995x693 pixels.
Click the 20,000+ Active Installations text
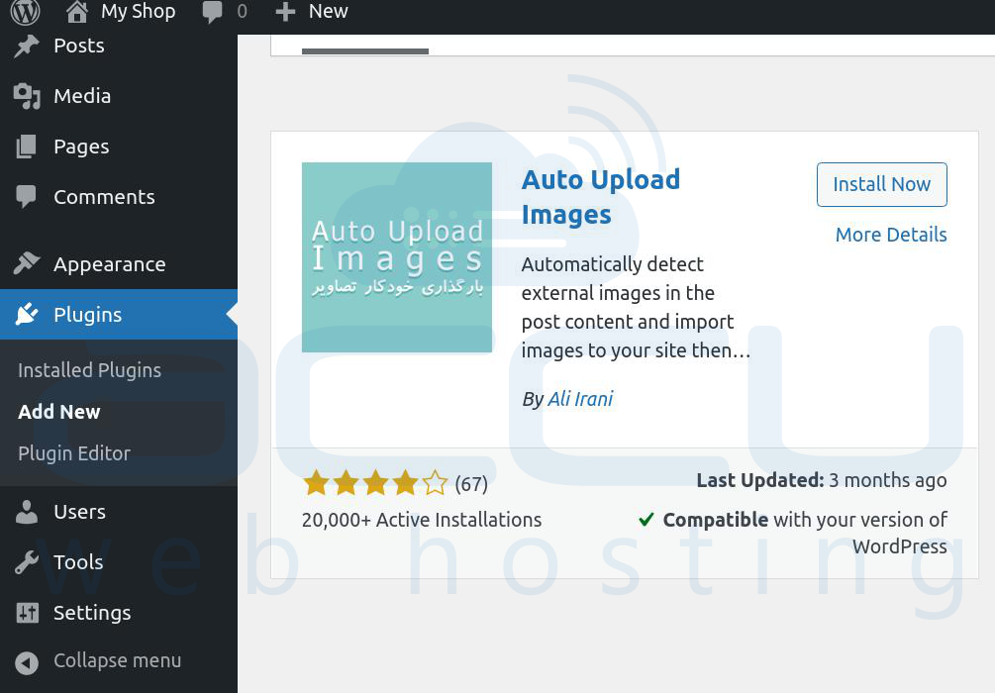tap(422, 520)
